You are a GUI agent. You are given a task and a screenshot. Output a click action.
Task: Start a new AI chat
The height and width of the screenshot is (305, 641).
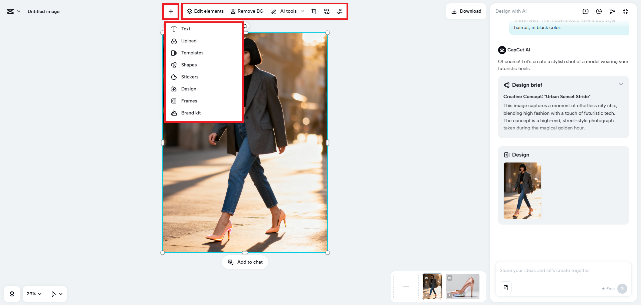(586, 11)
